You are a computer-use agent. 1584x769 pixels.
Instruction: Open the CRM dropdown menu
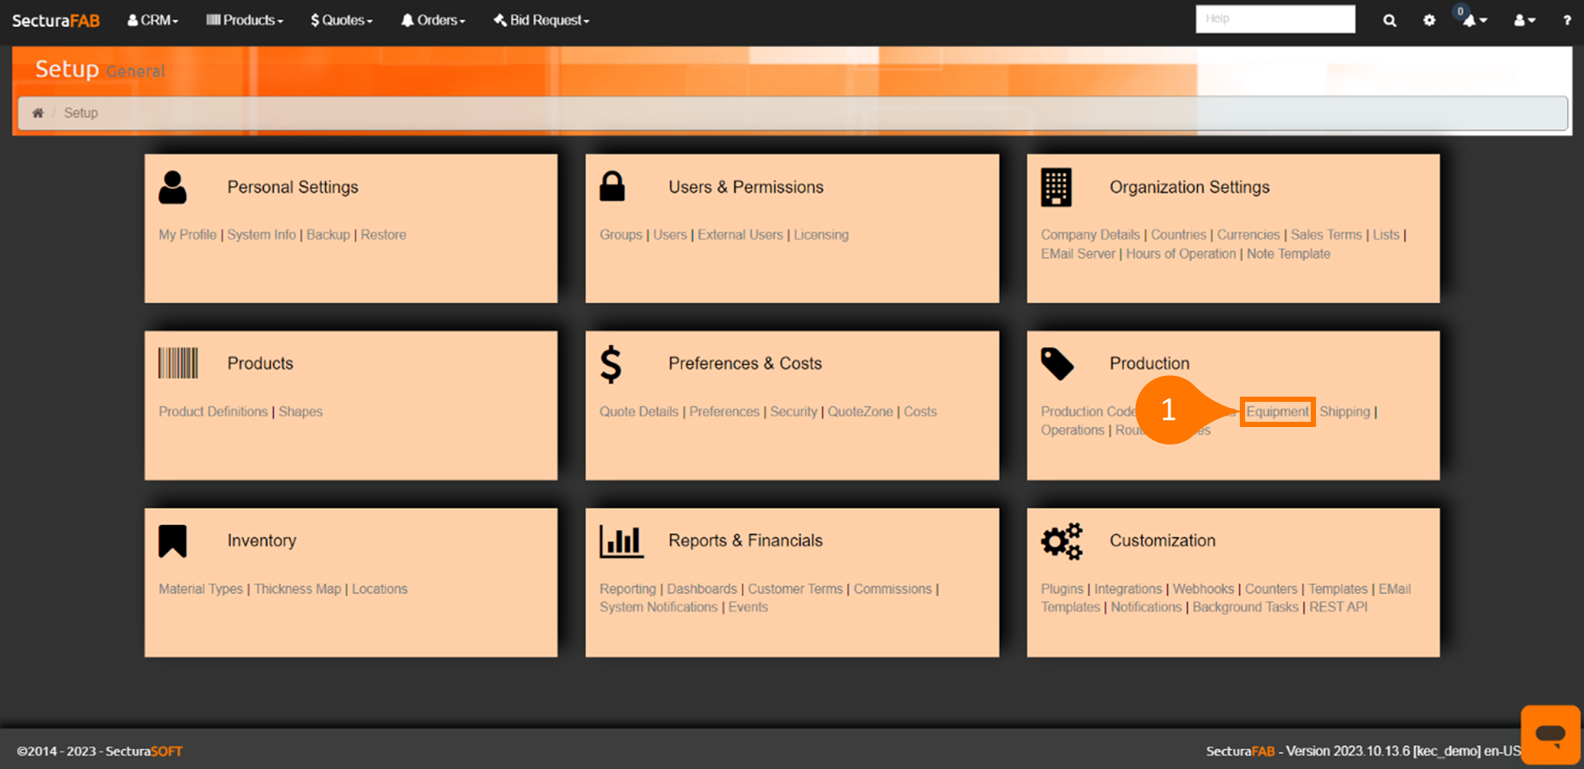click(x=153, y=21)
